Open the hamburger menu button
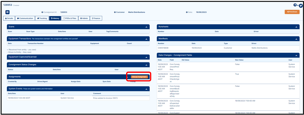The image size is (304, 115). (7, 12)
